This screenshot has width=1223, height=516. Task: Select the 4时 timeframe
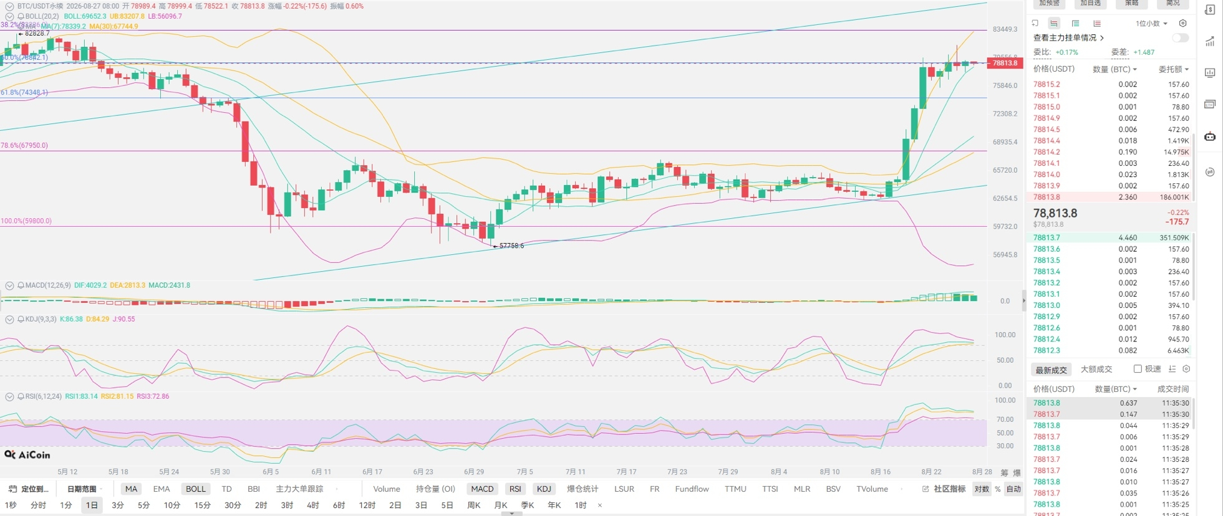[x=313, y=505]
